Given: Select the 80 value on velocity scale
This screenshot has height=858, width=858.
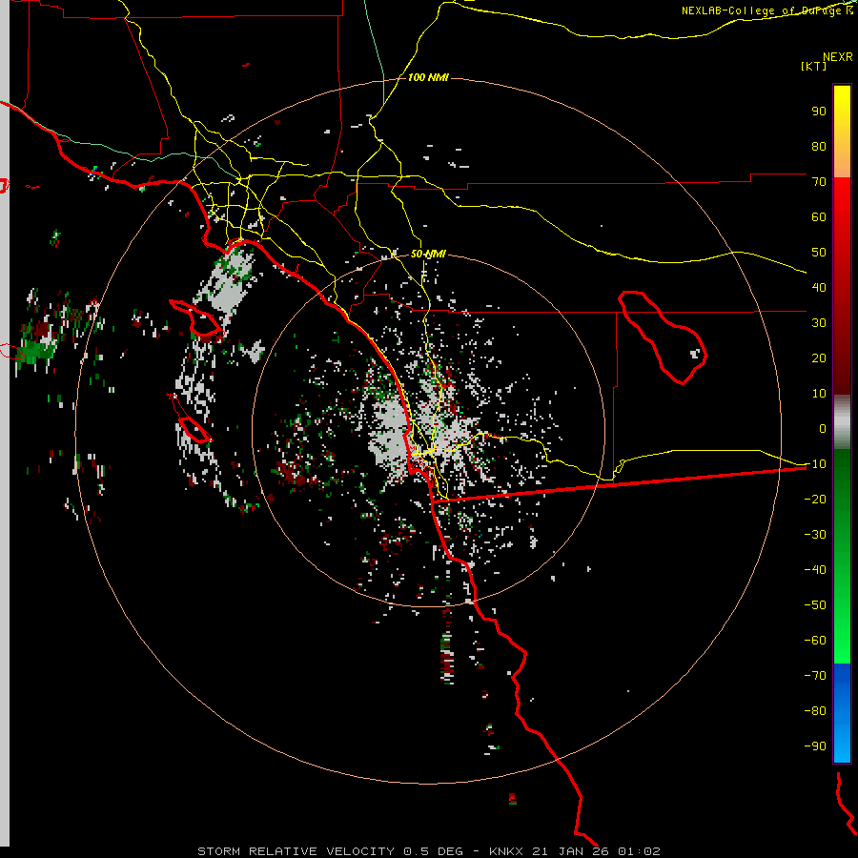Looking at the screenshot, I should [819, 146].
